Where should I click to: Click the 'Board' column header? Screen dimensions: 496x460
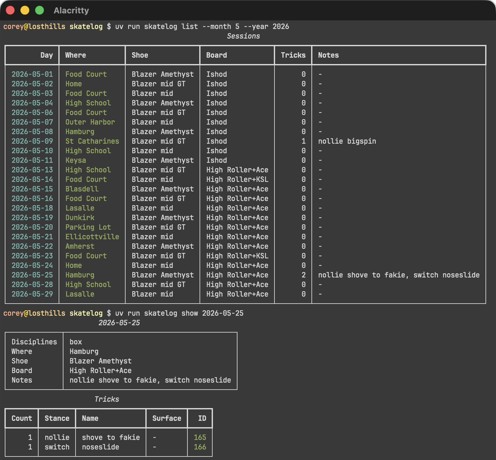(216, 55)
